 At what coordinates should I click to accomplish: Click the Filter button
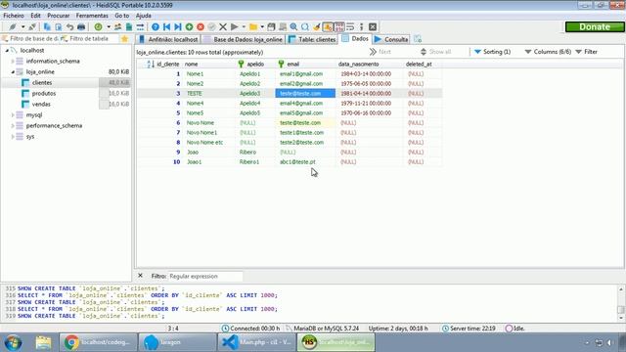587,52
